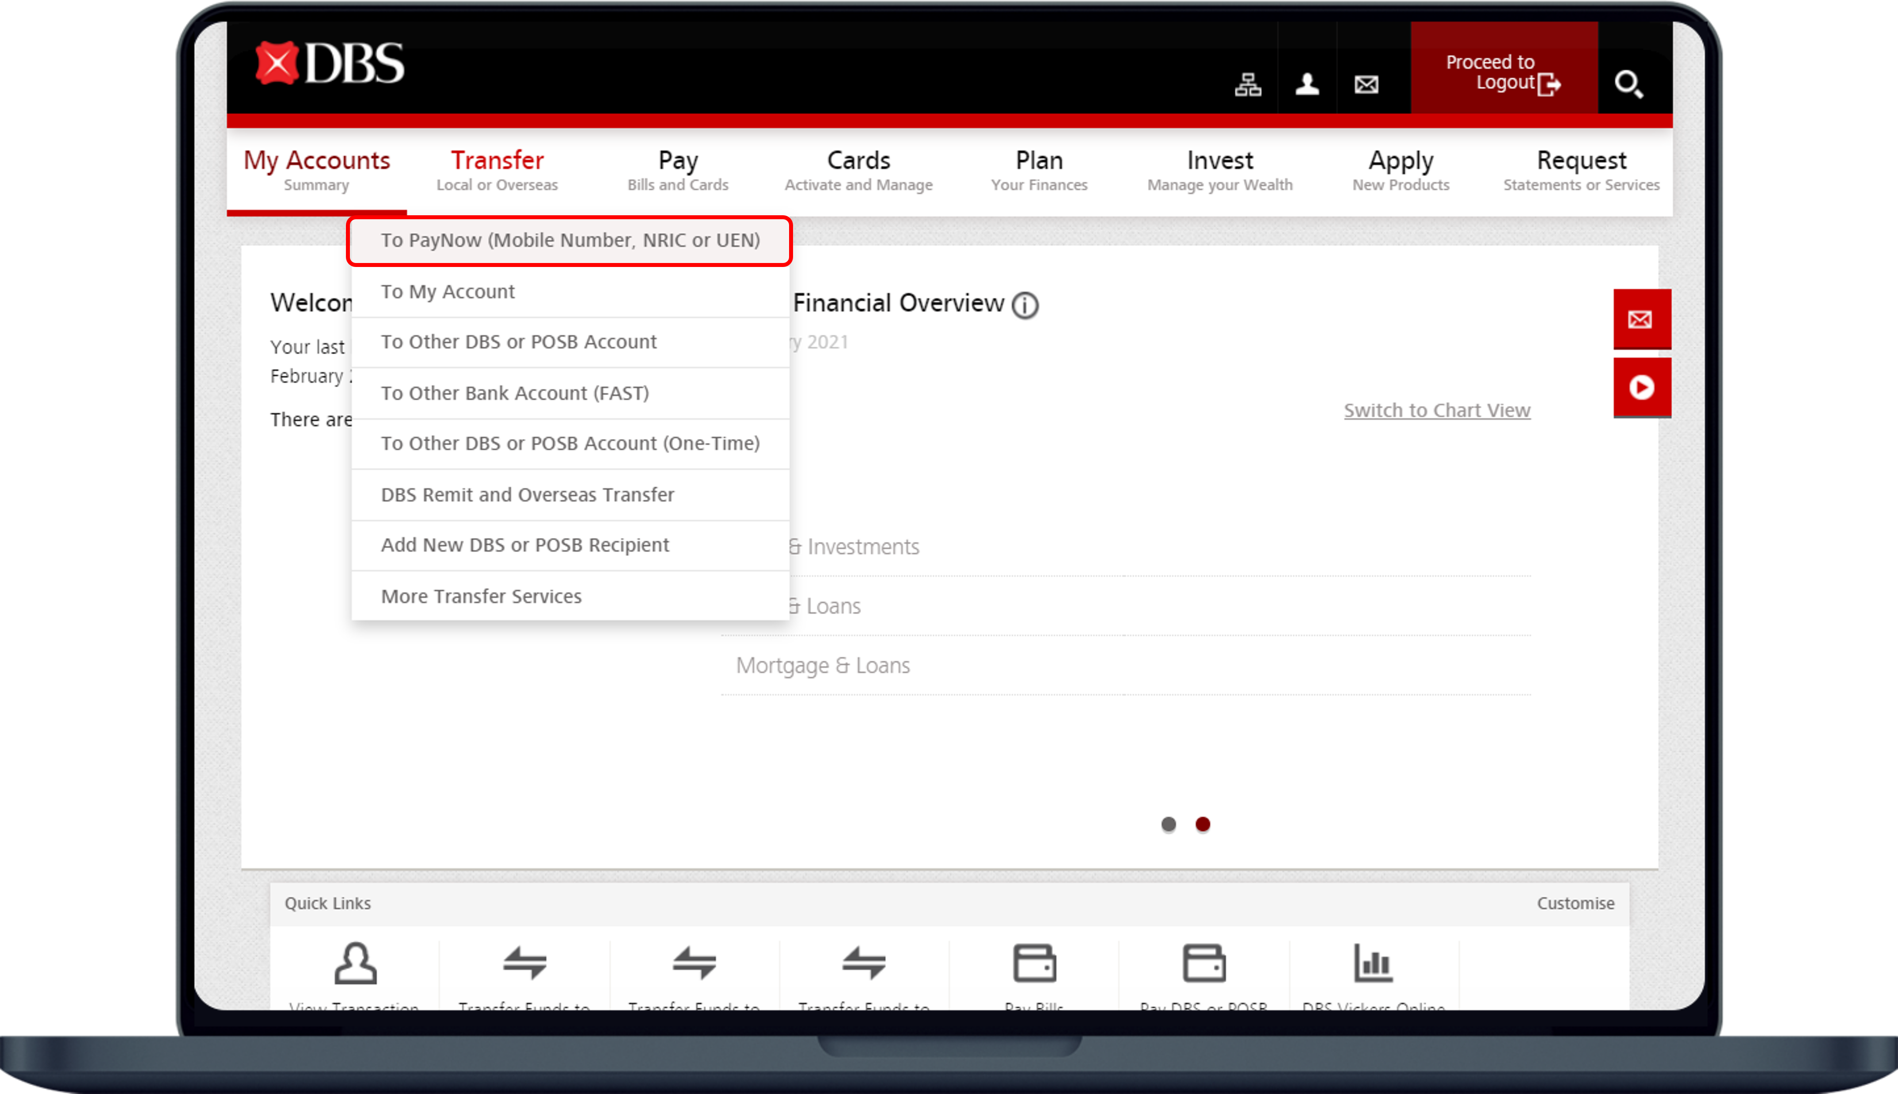The width and height of the screenshot is (1898, 1094).
Task: Click the first Transfer Funds arrows icon
Action: (524, 963)
